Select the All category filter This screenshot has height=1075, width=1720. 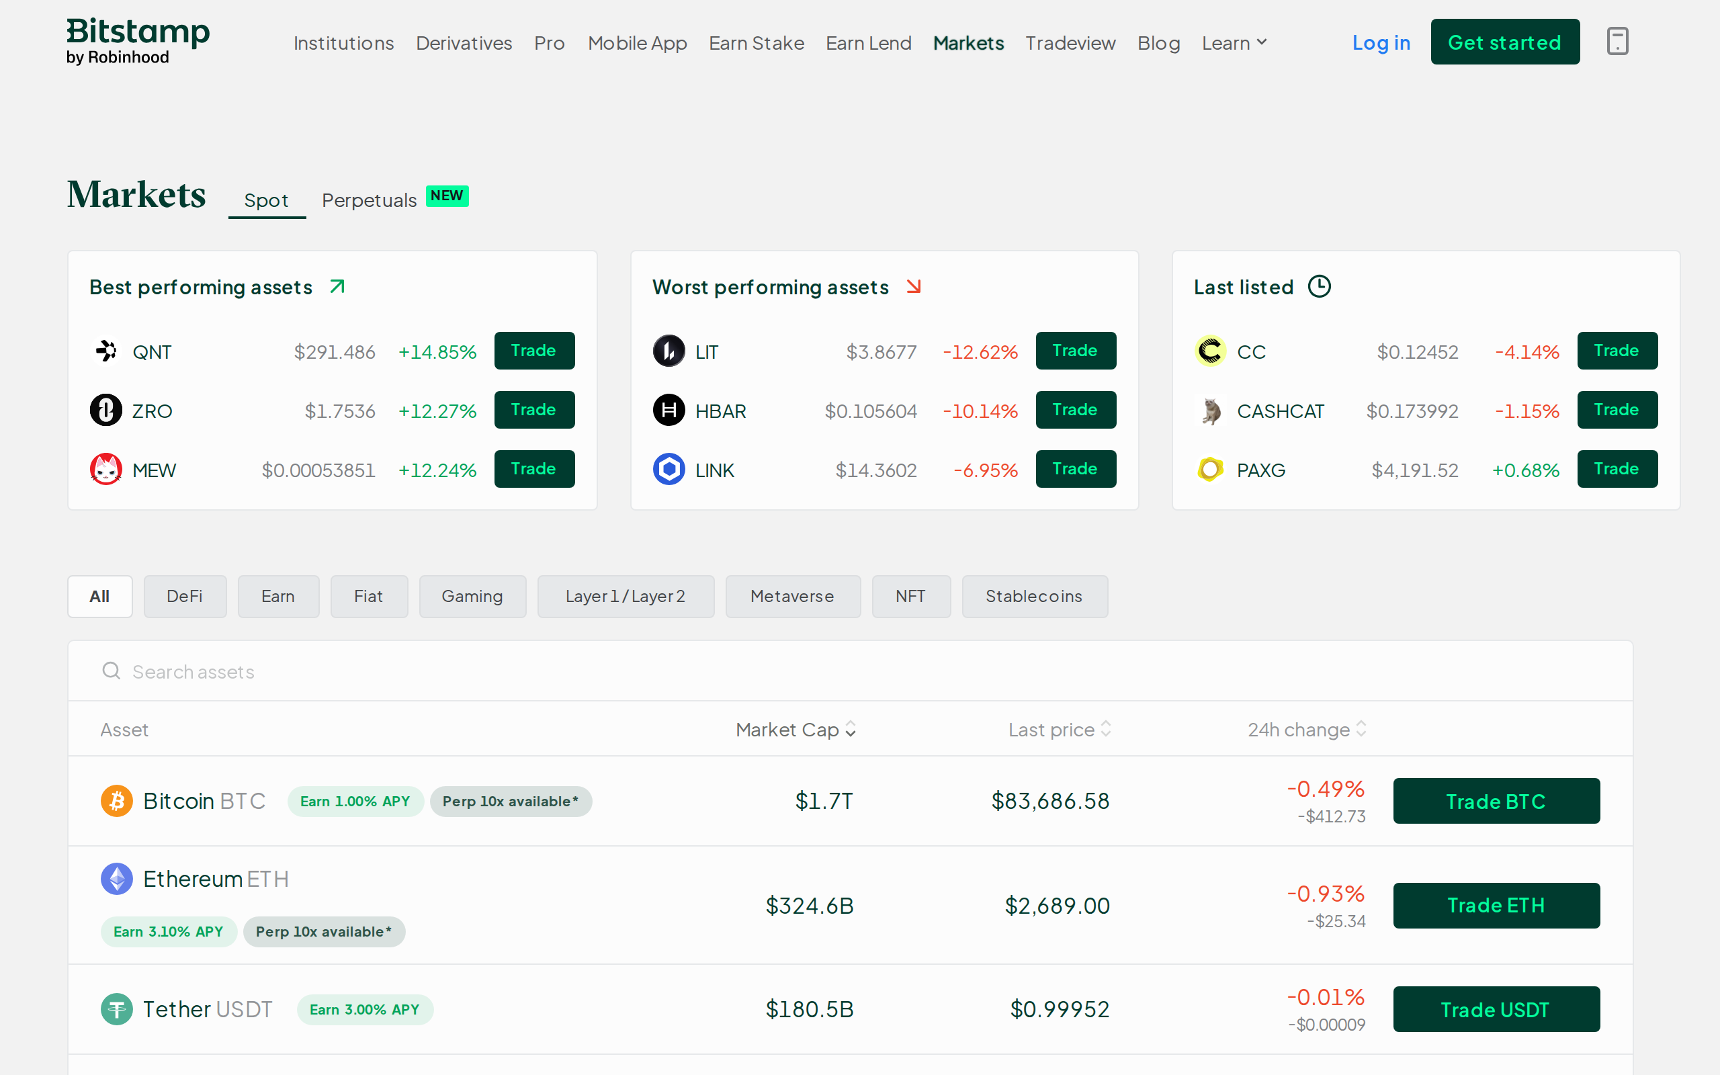[99, 596]
